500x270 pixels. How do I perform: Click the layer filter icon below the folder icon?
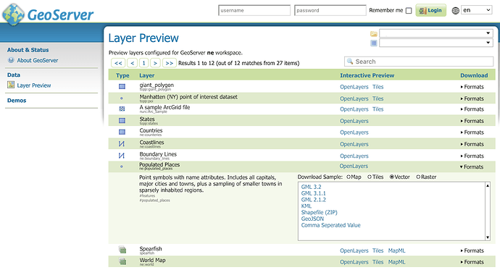click(x=374, y=43)
